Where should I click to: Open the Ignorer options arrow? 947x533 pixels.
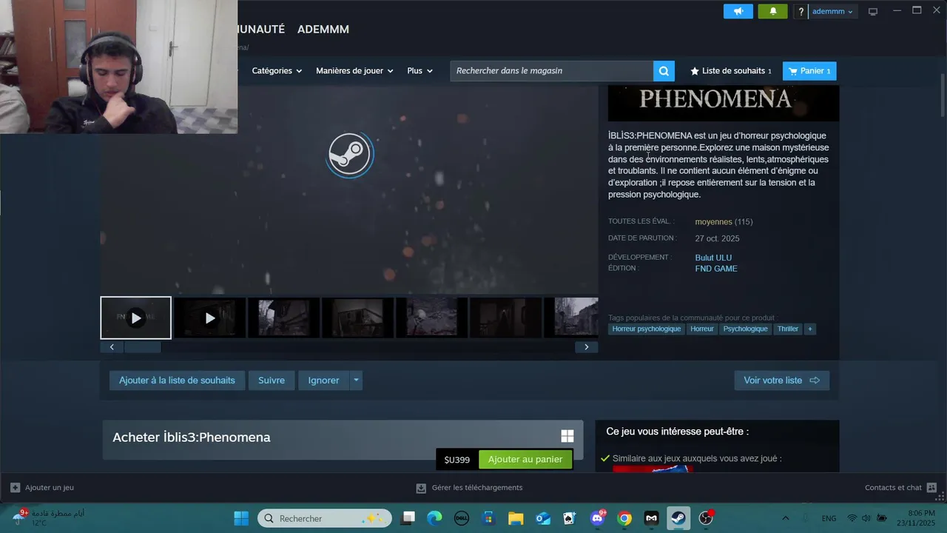point(356,381)
